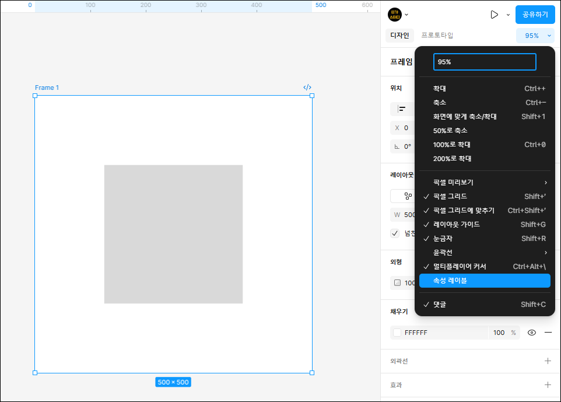Enable 속성 레이블 option
Image resolution: width=561 pixels, height=402 pixels.
point(485,281)
